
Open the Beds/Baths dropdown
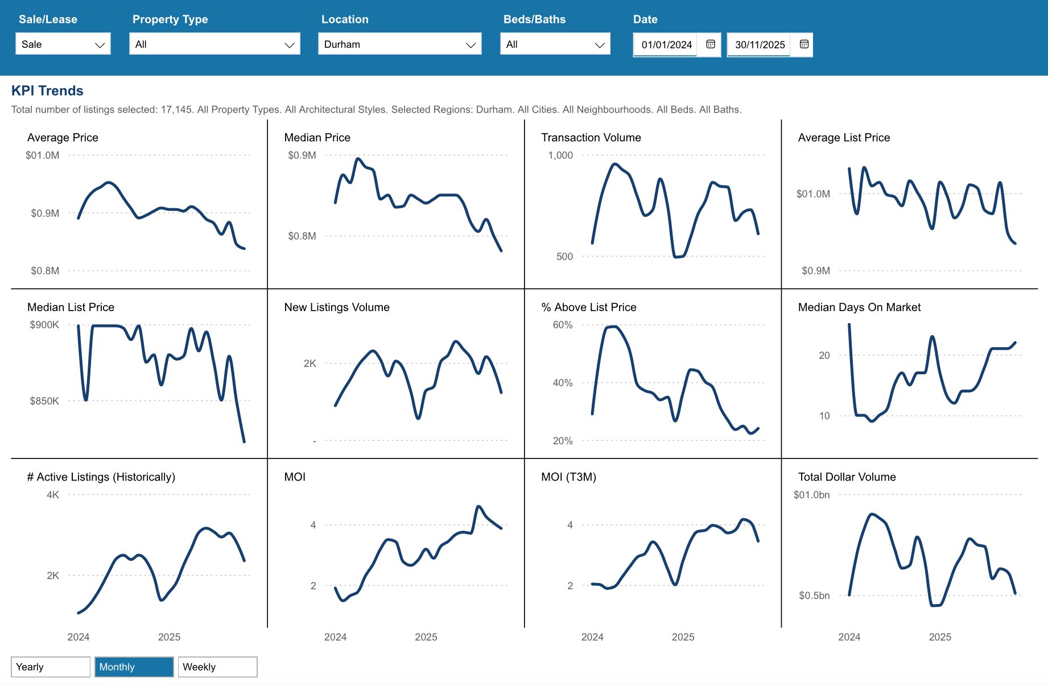click(555, 44)
